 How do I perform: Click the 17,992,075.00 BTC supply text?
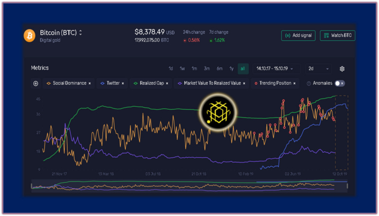152,40
